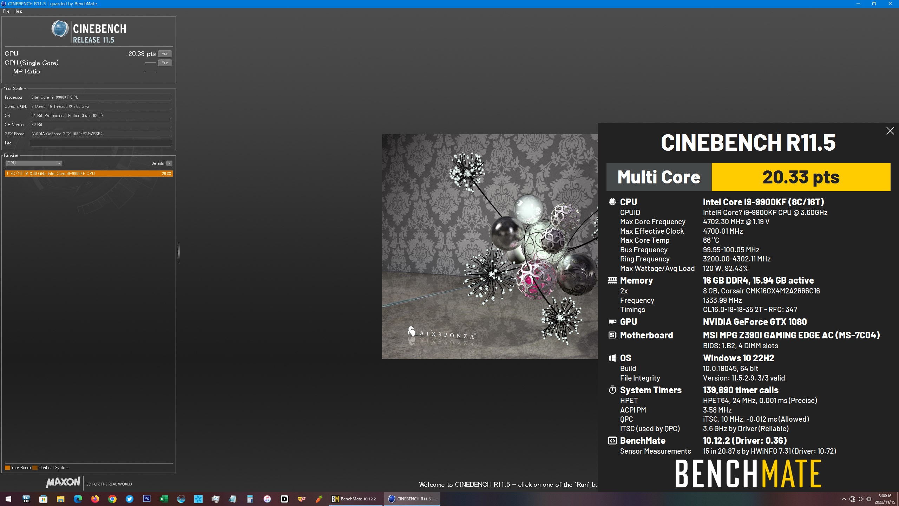Click the CB Version '32 Bit' field

[101, 125]
